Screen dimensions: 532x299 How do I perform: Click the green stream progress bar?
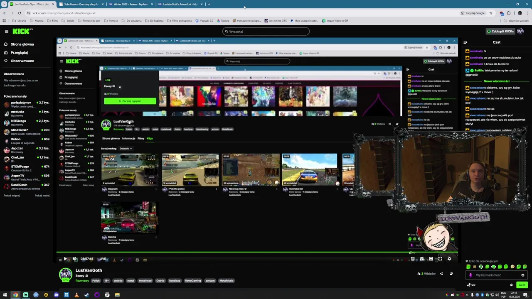click(x=257, y=252)
